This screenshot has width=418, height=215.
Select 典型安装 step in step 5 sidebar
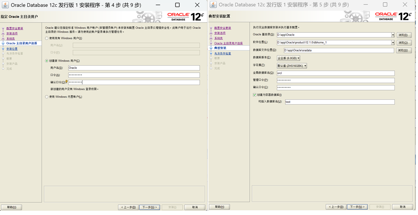(220, 48)
